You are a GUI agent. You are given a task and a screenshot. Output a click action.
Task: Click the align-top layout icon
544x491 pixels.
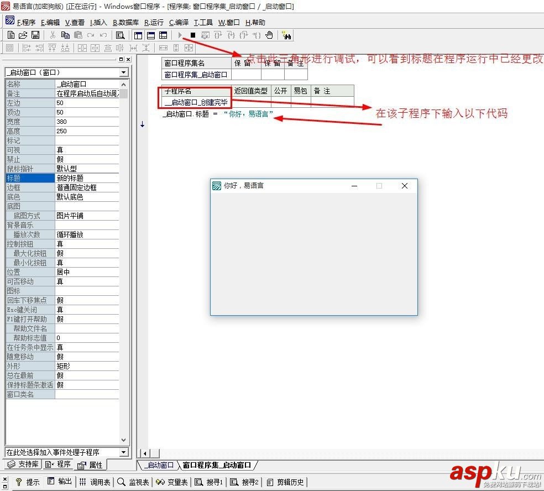pyautogui.click(x=53, y=48)
